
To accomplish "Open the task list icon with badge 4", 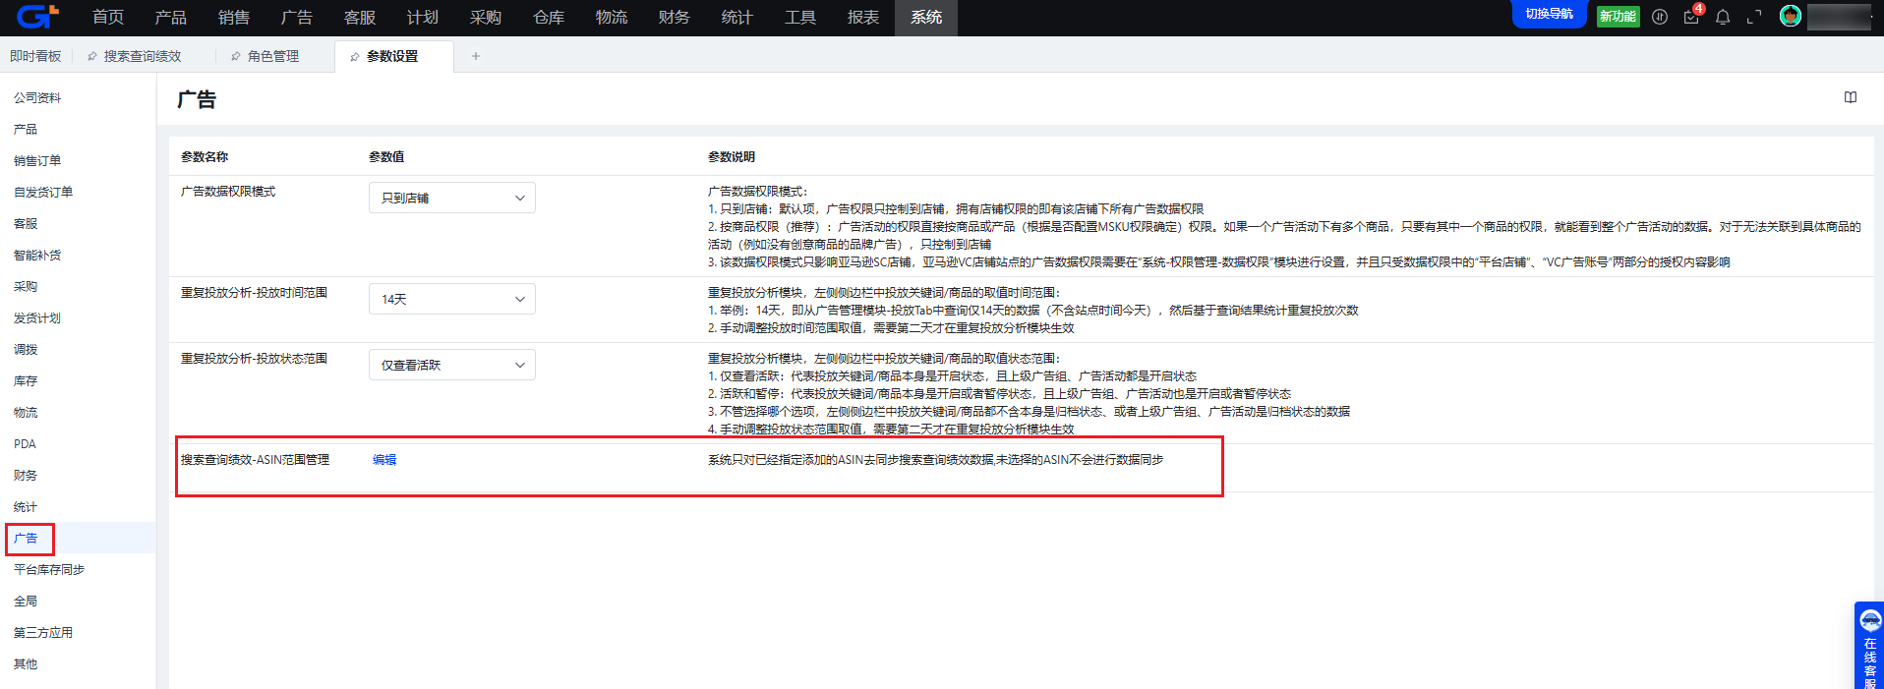I will (x=1691, y=17).
